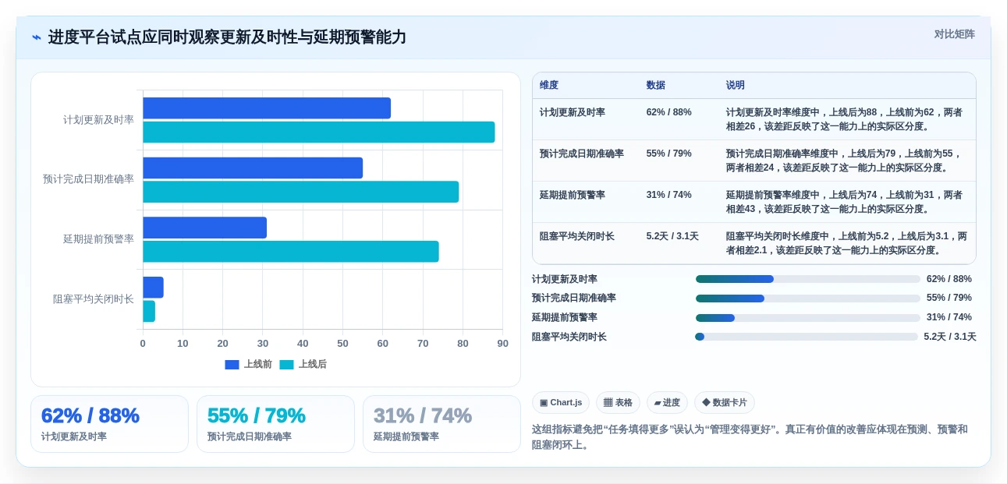Click x-axis tick label 90
This screenshot has height=484, width=1007.
502,344
